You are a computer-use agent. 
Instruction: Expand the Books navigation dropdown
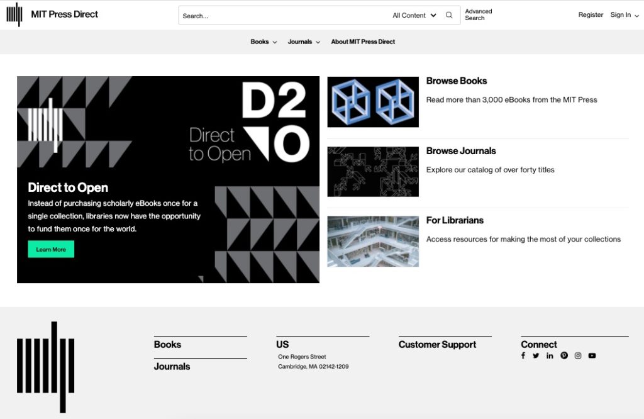[x=264, y=42]
